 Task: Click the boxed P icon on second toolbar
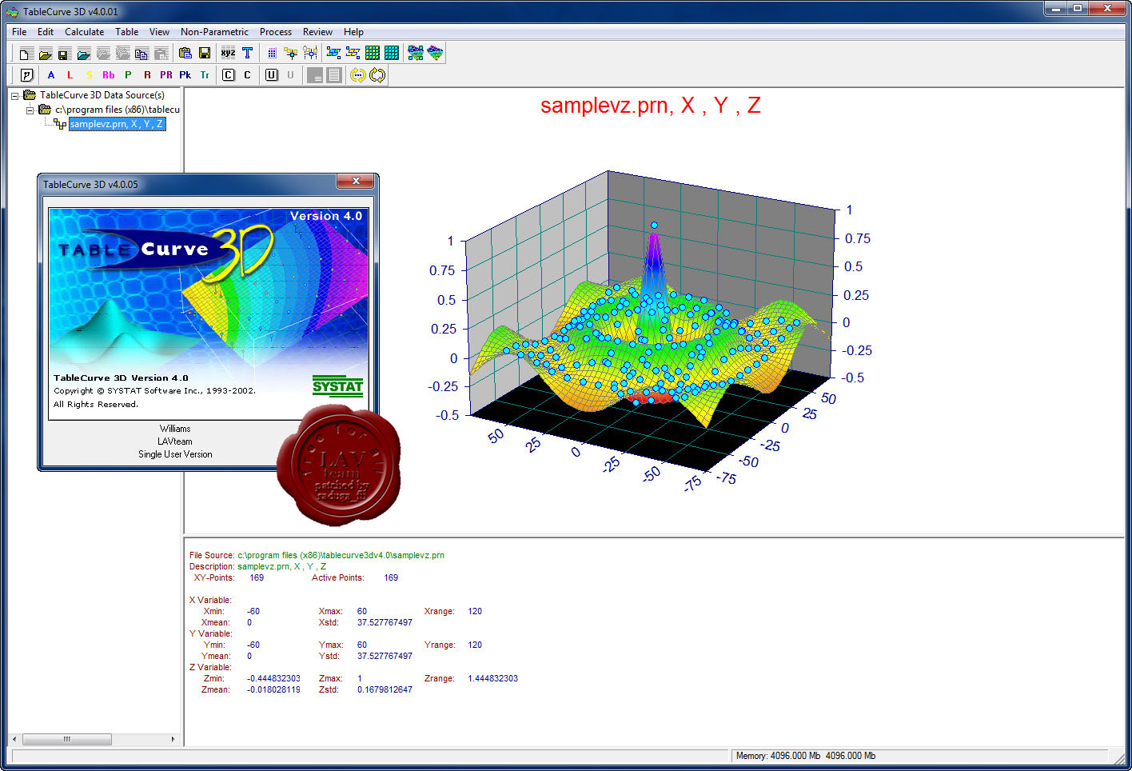[26, 75]
